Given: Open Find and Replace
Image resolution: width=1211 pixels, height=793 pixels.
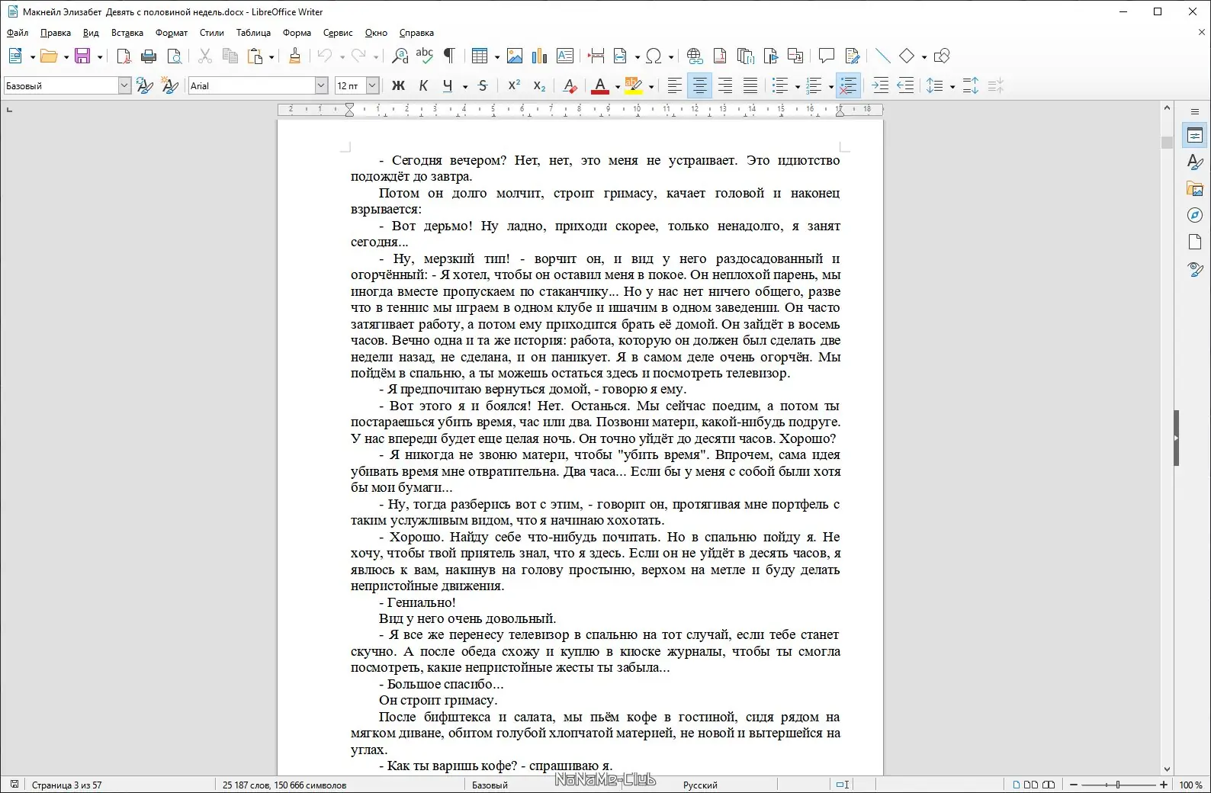Looking at the screenshot, I should 400,56.
